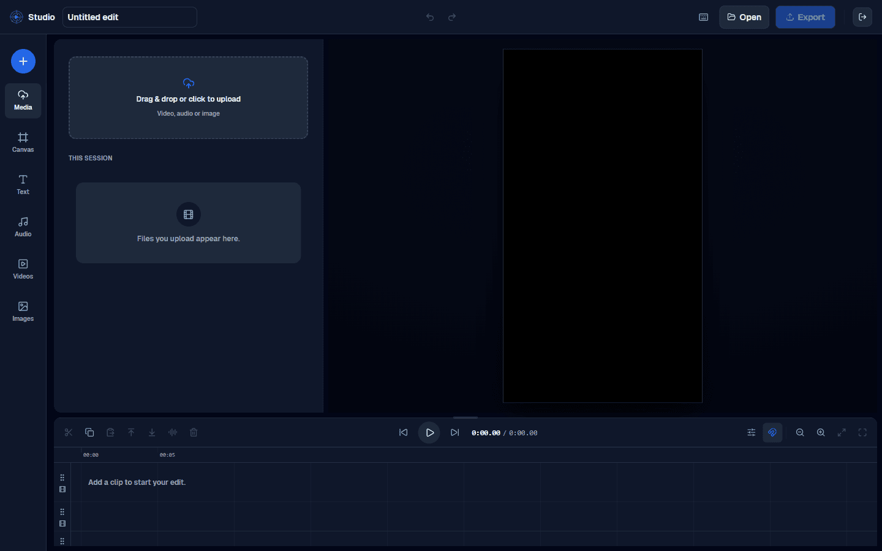Click the paste clipboard icon
The width and height of the screenshot is (882, 551).
110,432
